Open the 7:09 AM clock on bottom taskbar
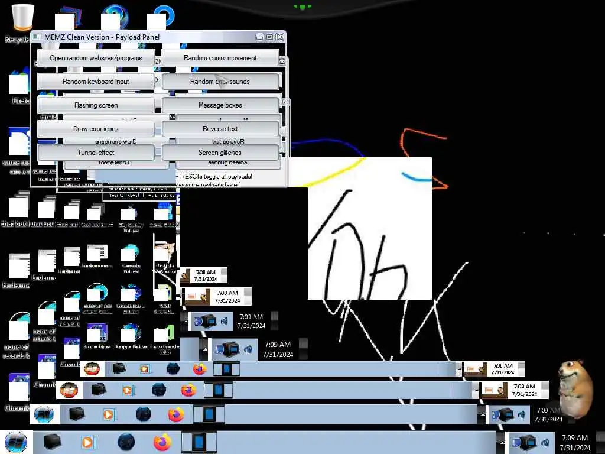 pos(575,443)
